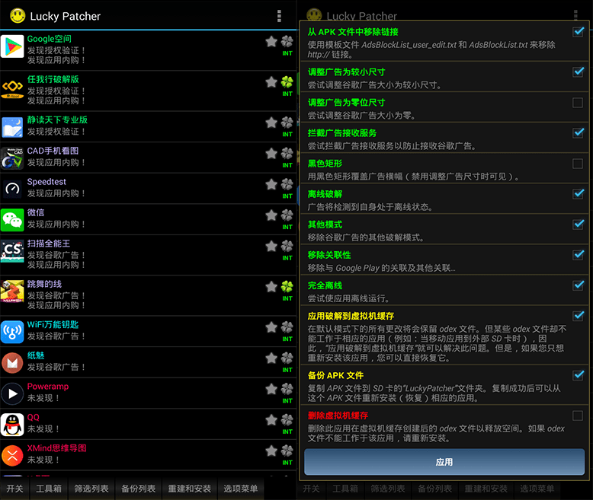The width and height of the screenshot is (593, 500).
Task: Tap the CAD手机看图 app icon
Action: pos(12,158)
